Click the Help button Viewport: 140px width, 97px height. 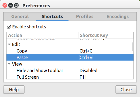[x=14, y=89]
